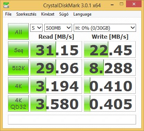Image resolution: width=144 pixels, height=131 pixels.
Task: Expand the drive selector showing H: 0% (0/30GB)
Action: click(105, 28)
